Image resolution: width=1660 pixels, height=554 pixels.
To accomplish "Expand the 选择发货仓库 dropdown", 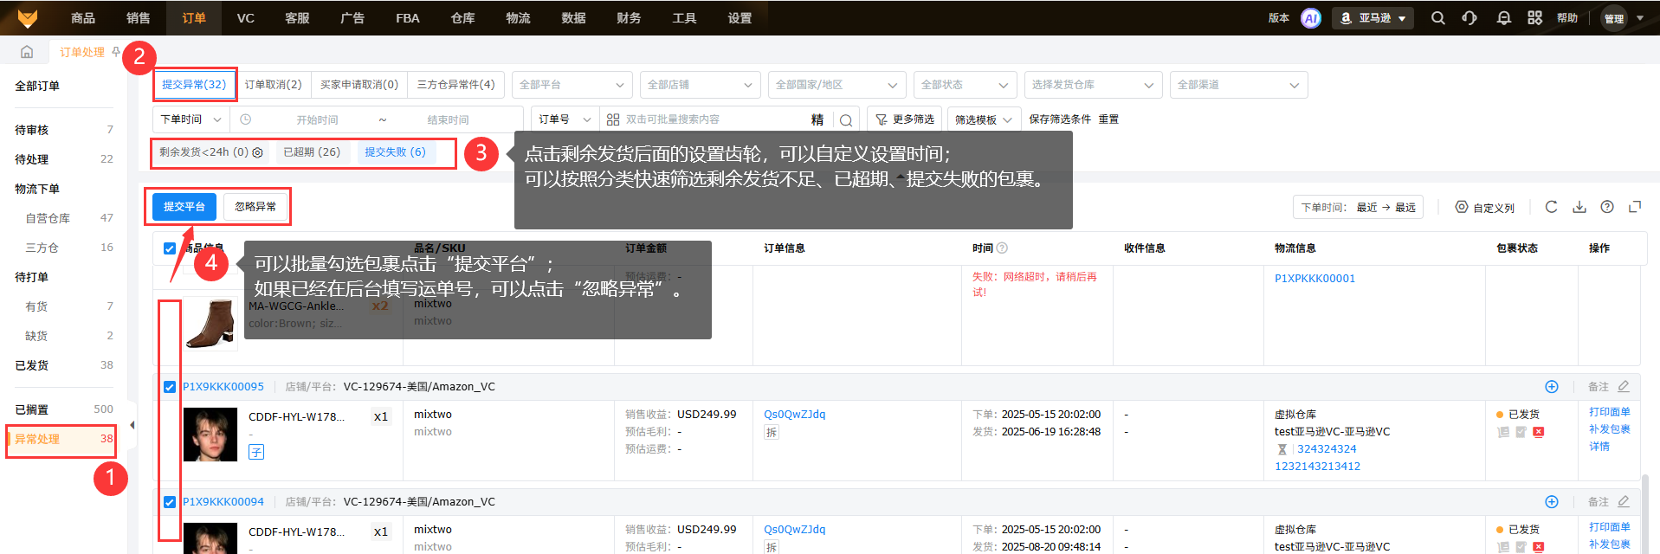I will (1092, 85).
